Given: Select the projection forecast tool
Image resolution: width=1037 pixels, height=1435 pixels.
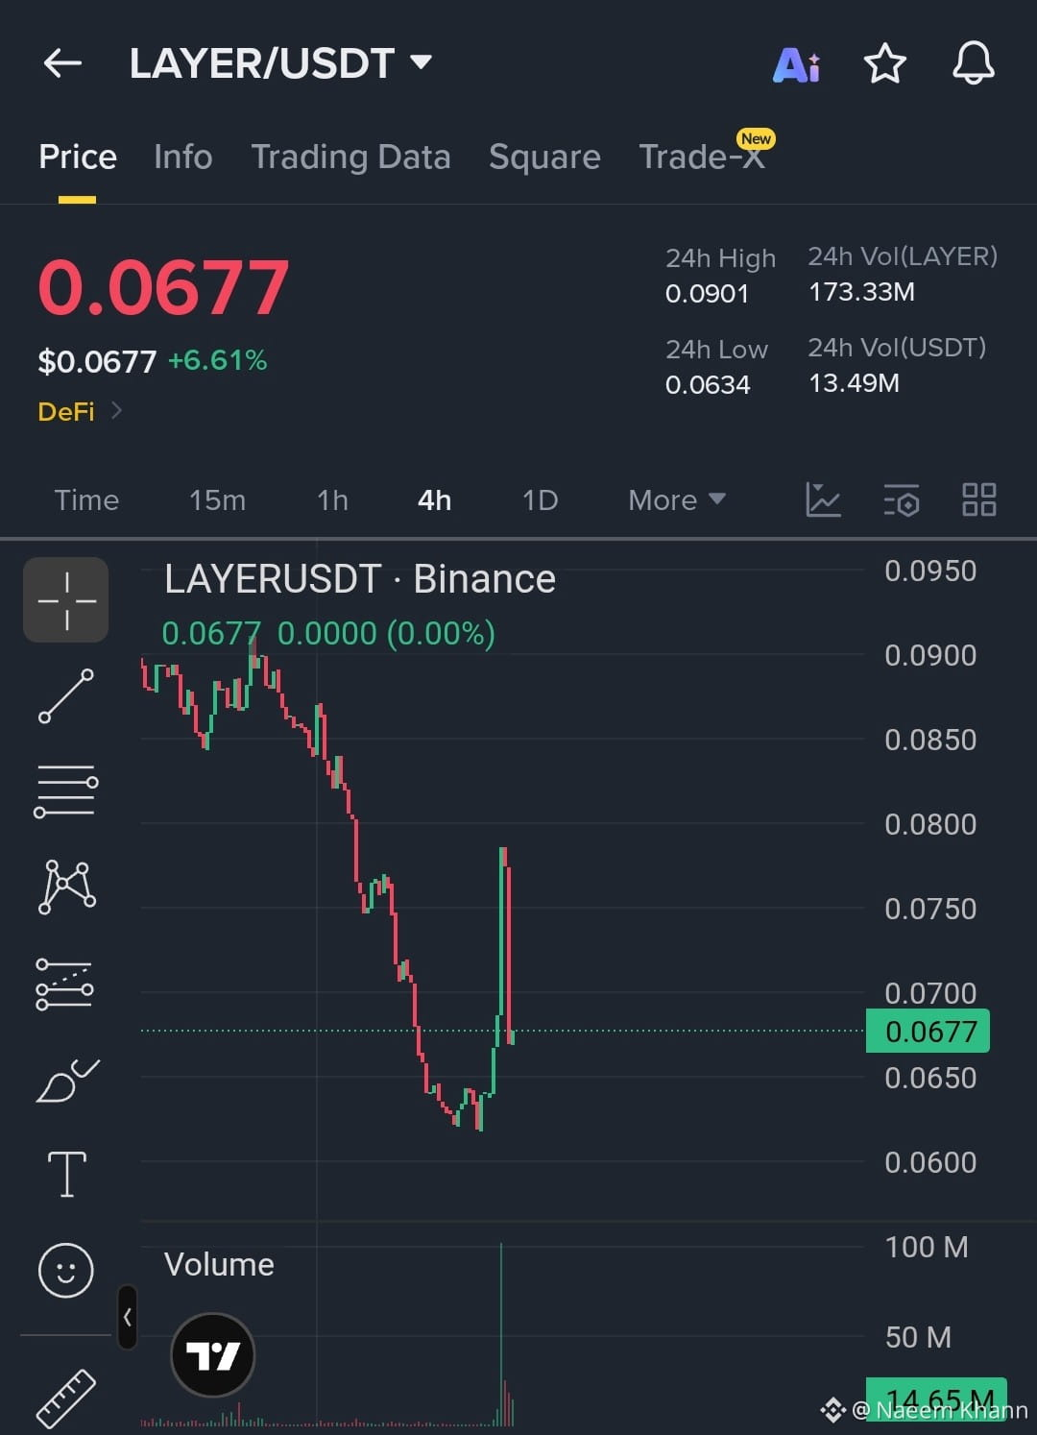Looking at the screenshot, I should (64, 984).
